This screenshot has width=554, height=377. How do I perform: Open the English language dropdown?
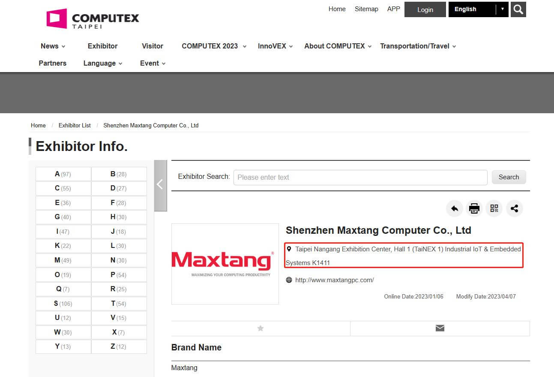coord(478,9)
